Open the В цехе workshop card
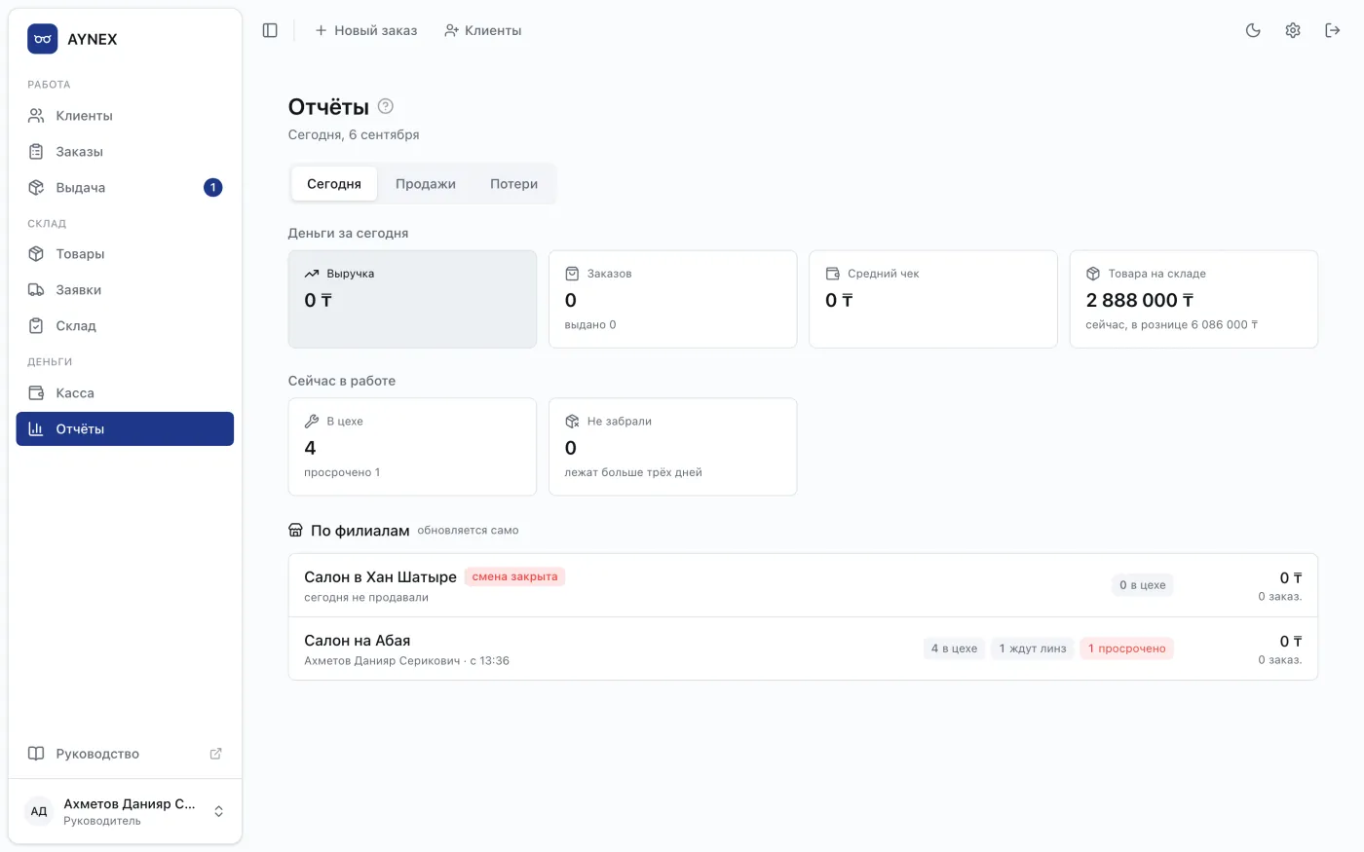 [412, 447]
